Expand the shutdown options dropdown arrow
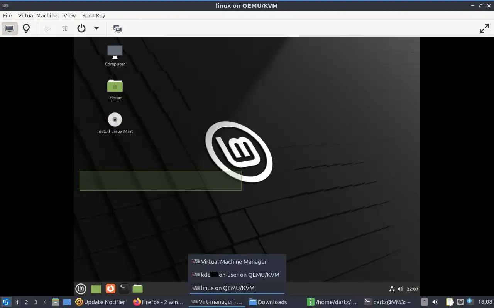This screenshot has width=494, height=308. point(96,28)
